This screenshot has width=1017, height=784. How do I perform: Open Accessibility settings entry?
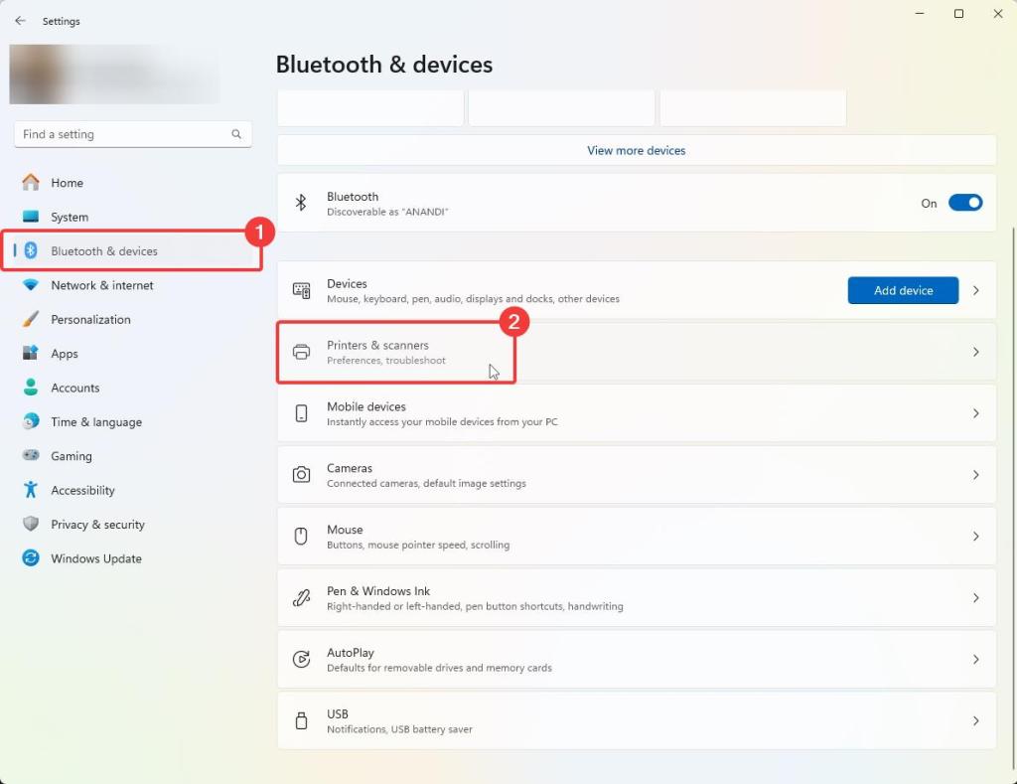point(132,490)
